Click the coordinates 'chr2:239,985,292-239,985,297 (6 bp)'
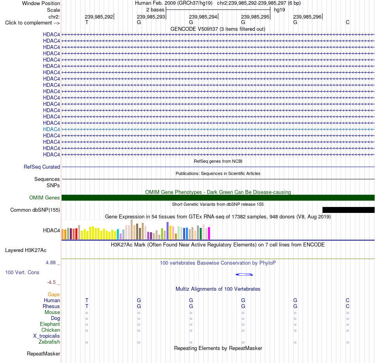Image resolution: width=375 pixels, height=363 pixels. [259, 3]
